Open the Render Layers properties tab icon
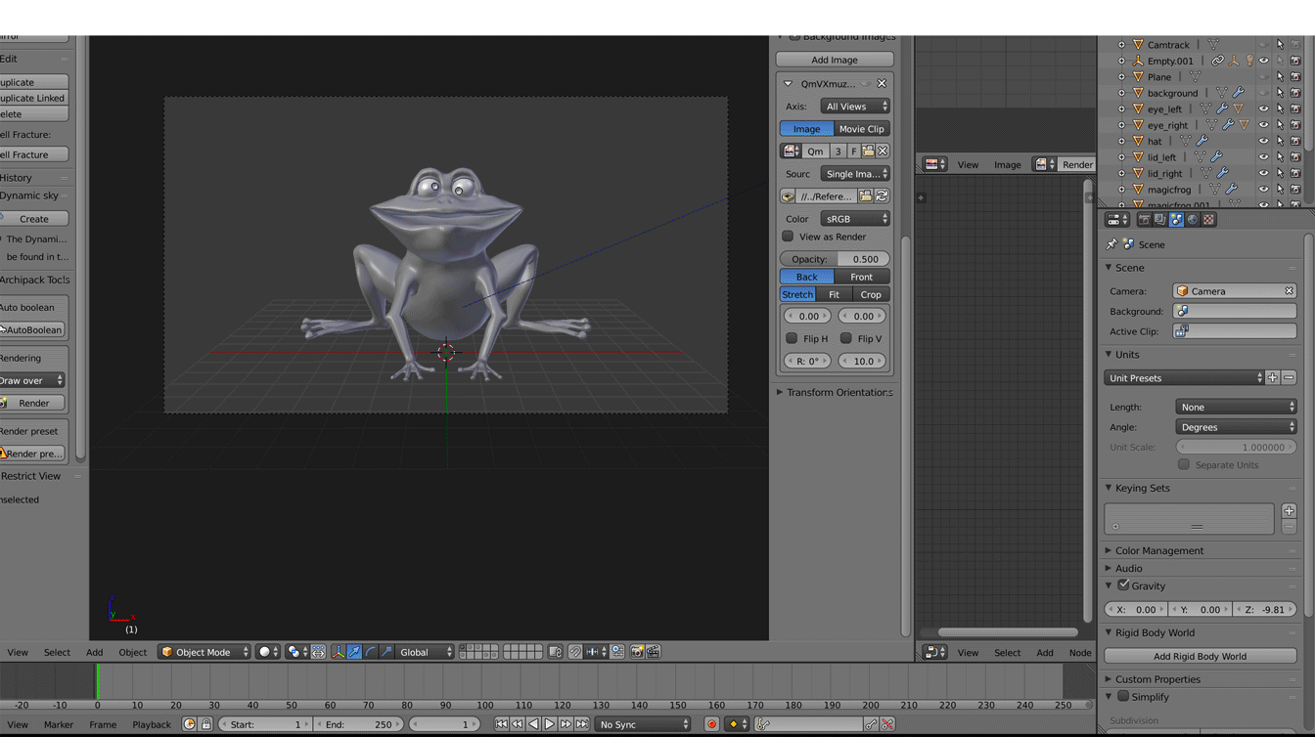This screenshot has height=737, width=1315. (x=1159, y=220)
